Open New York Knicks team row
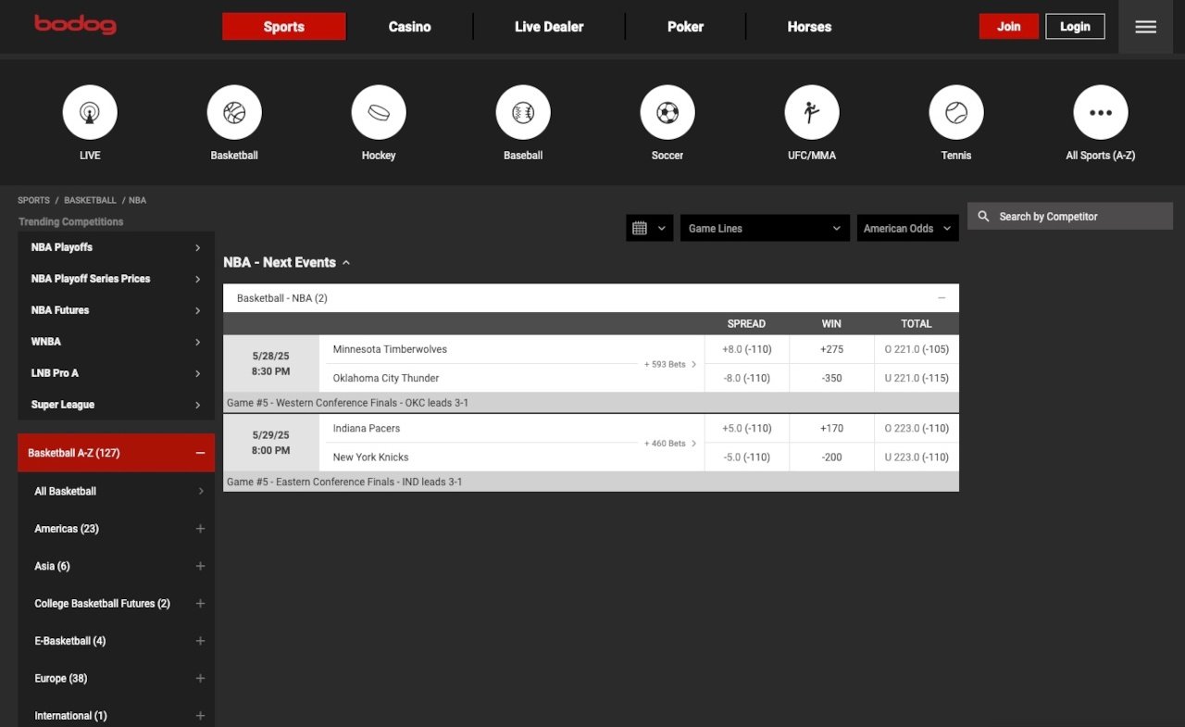The height and width of the screenshot is (727, 1185). (370, 458)
